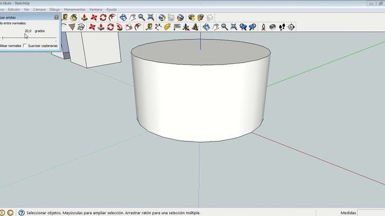Click the '20,0' degrees value
This screenshot has width=385, height=216.
28,31
